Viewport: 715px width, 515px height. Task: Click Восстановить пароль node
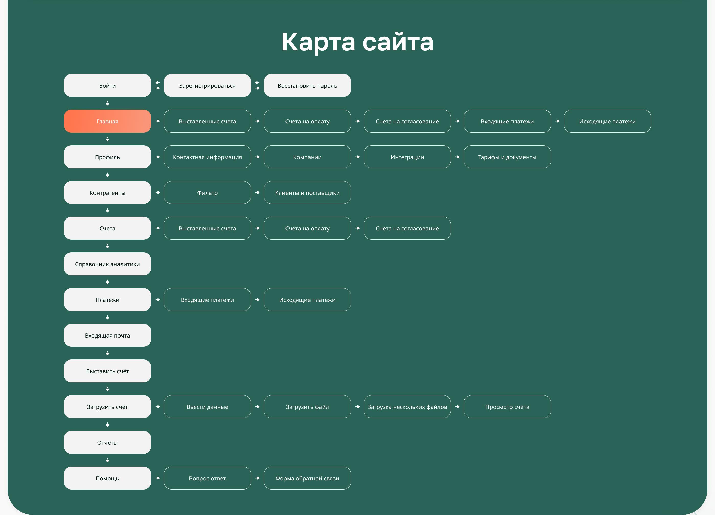click(x=307, y=86)
